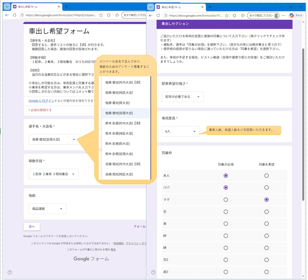Bookmark page with star in left window

[x=101, y=15]
